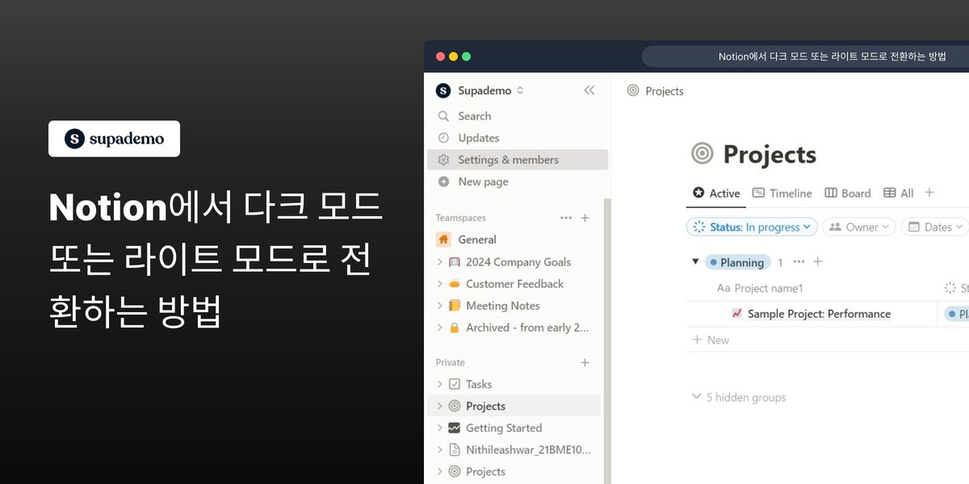Click the Private section header
The image size is (969, 484).
point(451,363)
